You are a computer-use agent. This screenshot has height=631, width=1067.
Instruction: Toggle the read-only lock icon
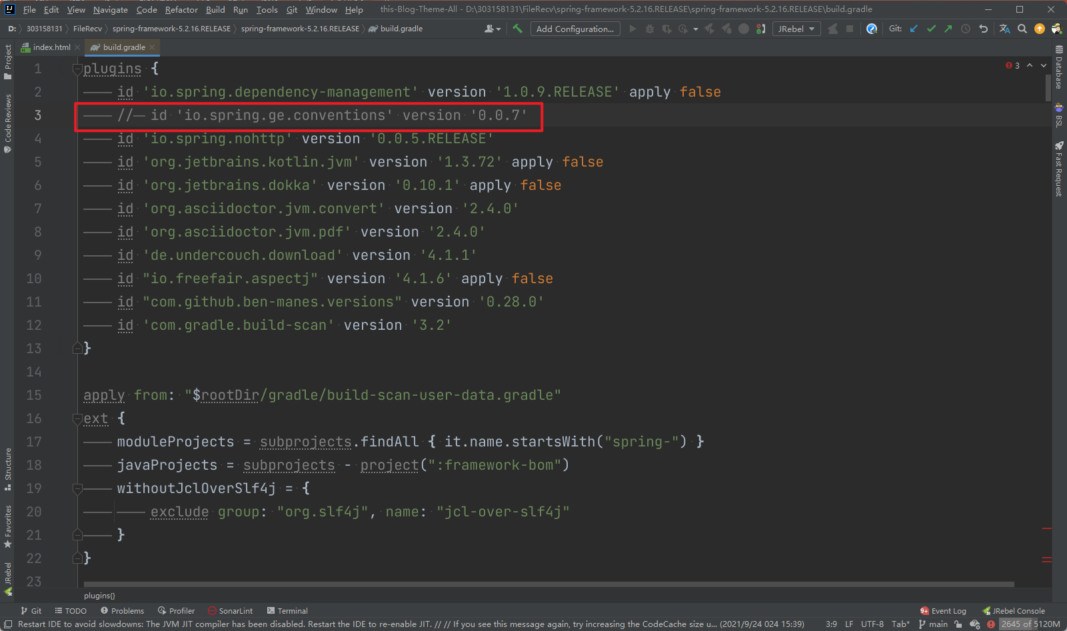click(x=958, y=624)
